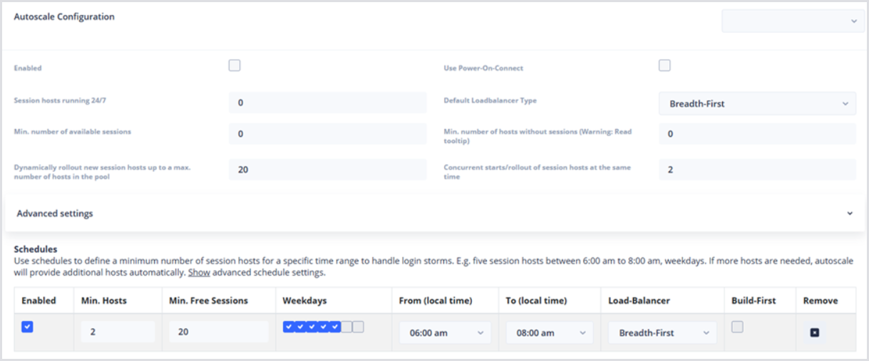This screenshot has height=361, width=869.
Task: Click the Min. number of available sessions field
Action: click(327, 133)
